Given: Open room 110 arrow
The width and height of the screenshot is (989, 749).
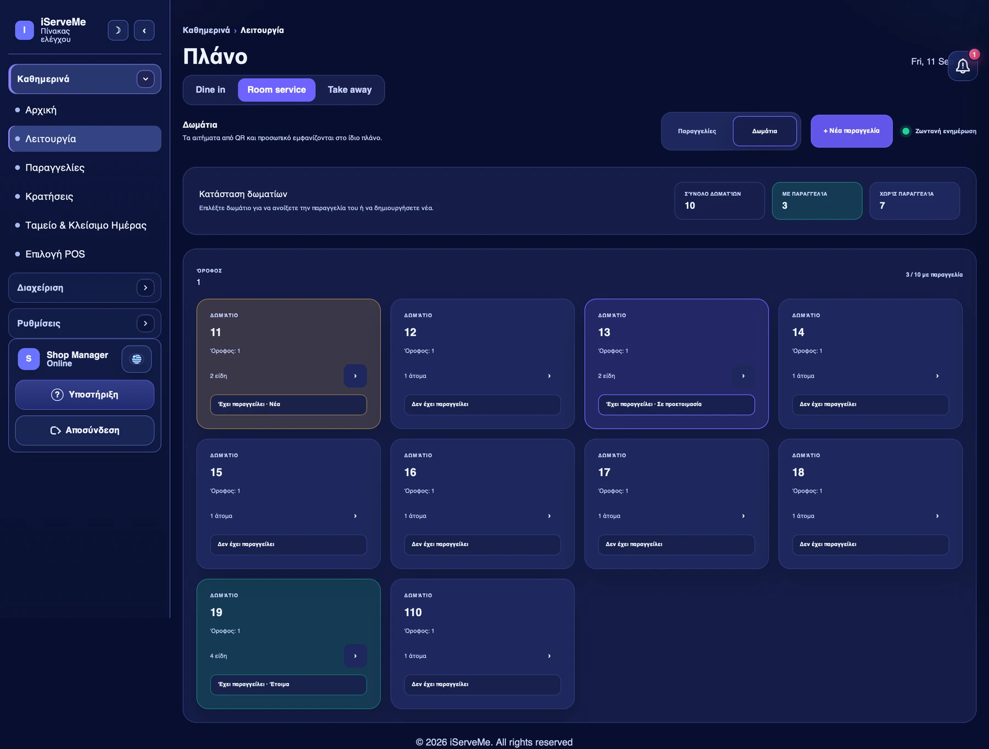Looking at the screenshot, I should [549, 656].
